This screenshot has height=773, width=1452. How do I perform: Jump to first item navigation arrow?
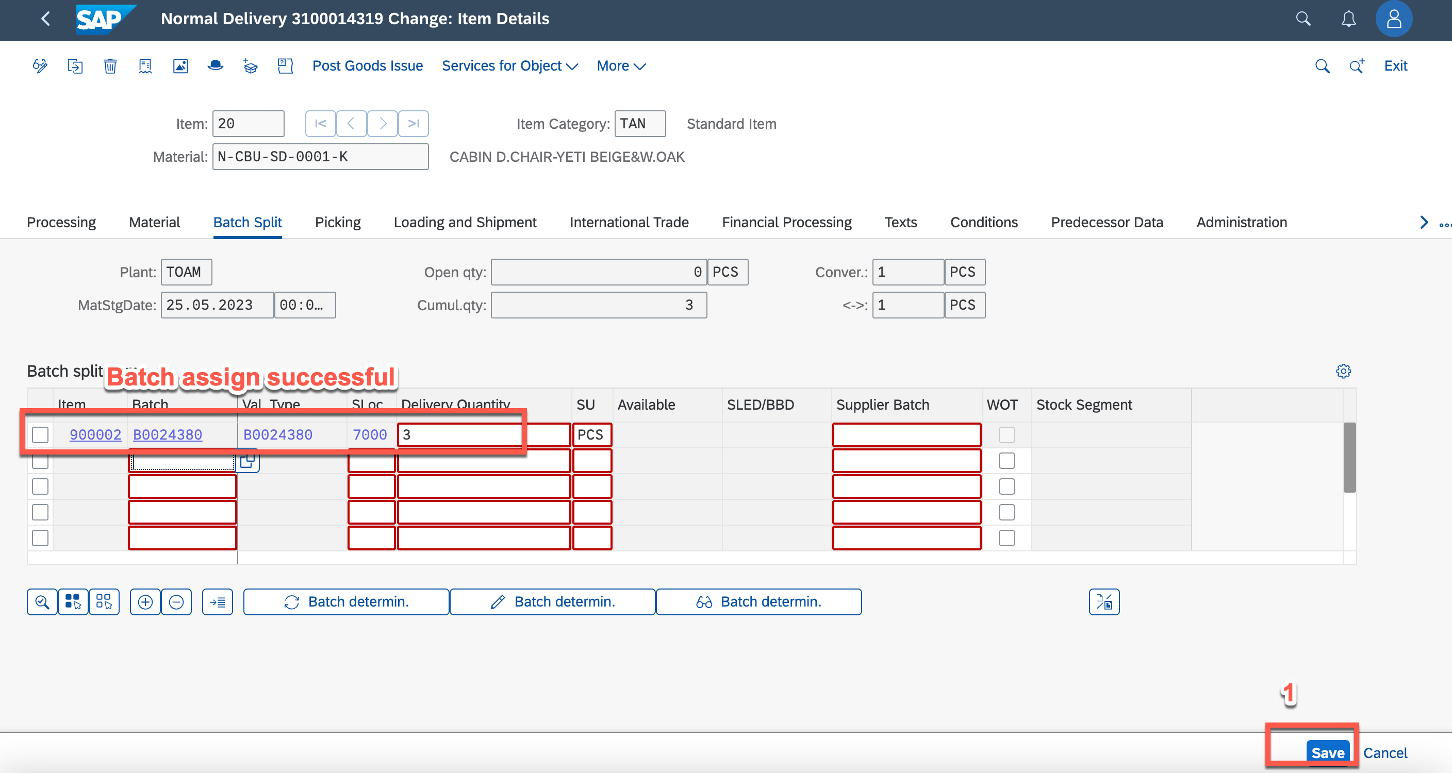coord(321,123)
